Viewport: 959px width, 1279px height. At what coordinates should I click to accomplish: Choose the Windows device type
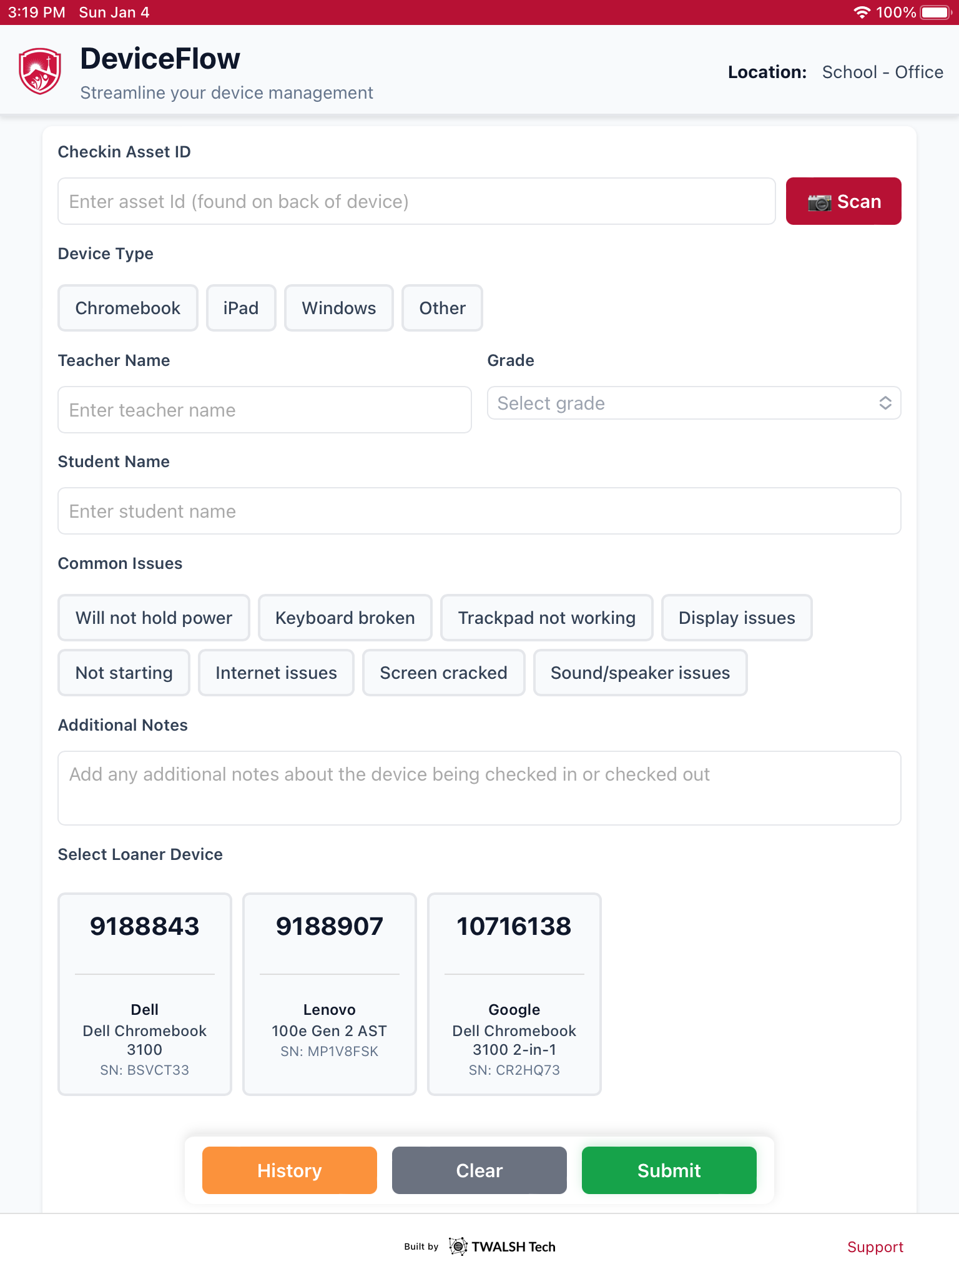338,307
